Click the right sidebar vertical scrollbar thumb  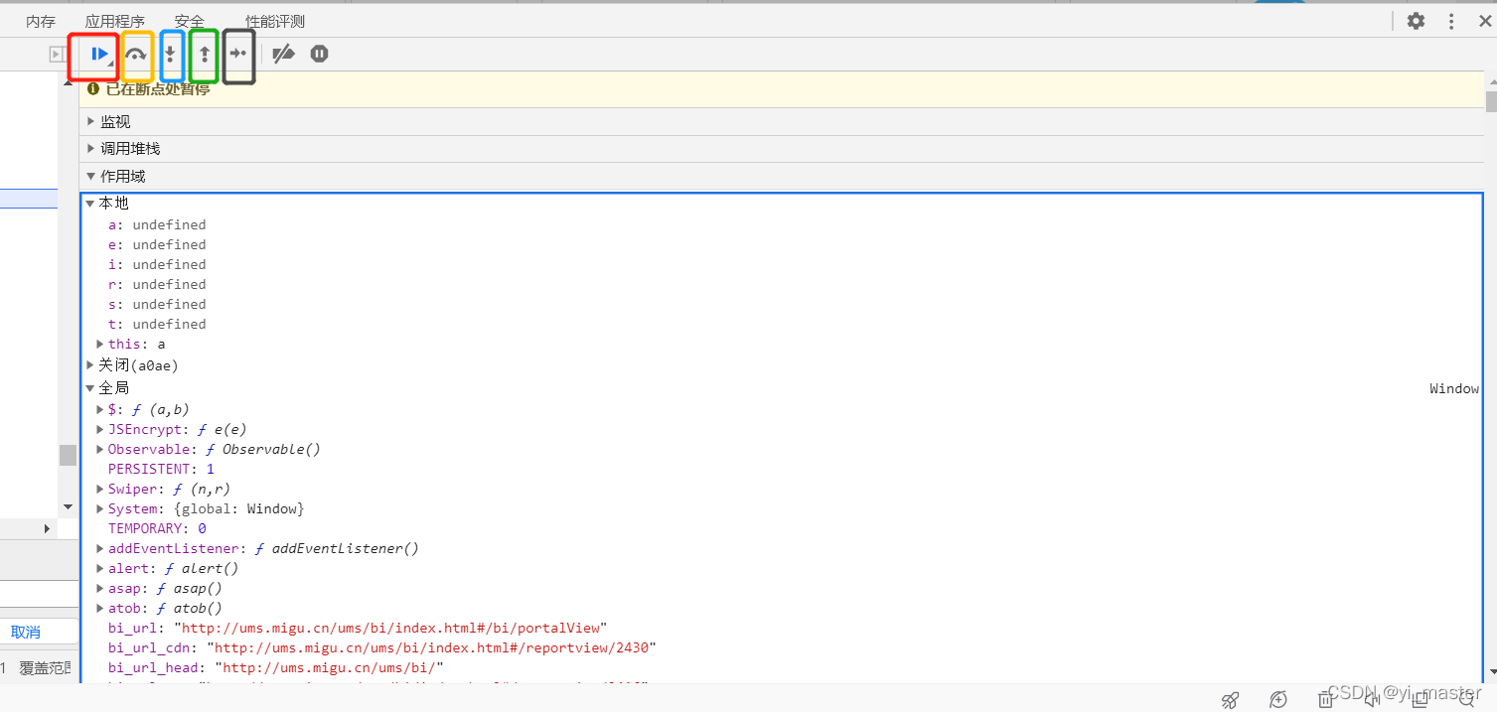[x=1491, y=100]
